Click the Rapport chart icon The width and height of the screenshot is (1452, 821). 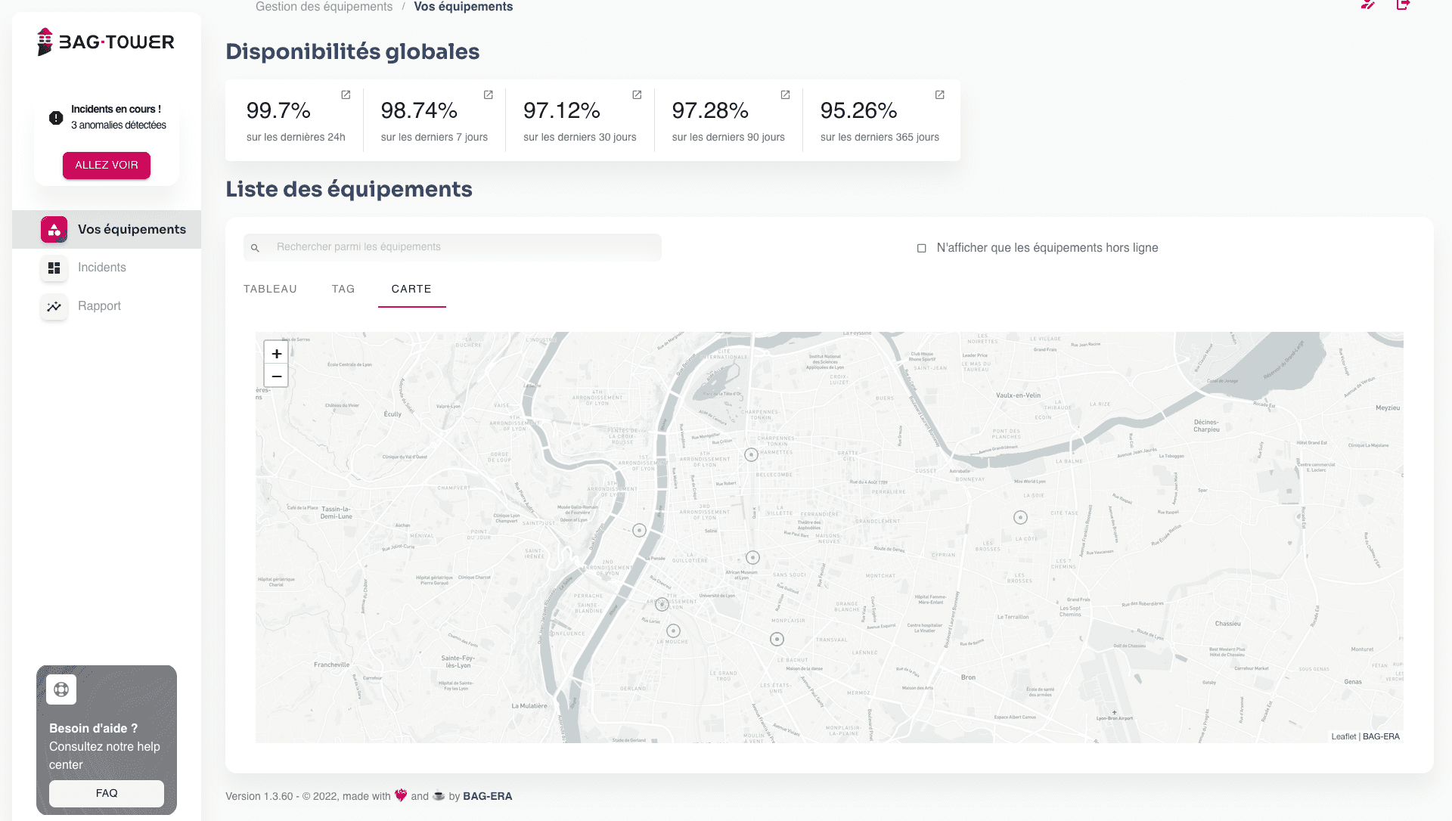click(x=54, y=306)
